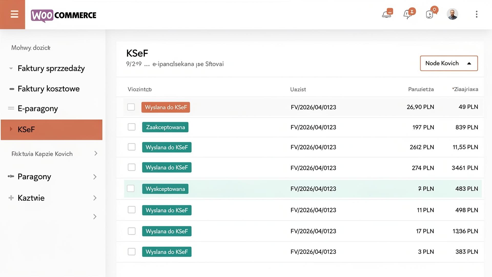The width and height of the screenshot is (492, 277).
Task: Expand the Paragony sidebar section
Action: click(x=95, y=177)
